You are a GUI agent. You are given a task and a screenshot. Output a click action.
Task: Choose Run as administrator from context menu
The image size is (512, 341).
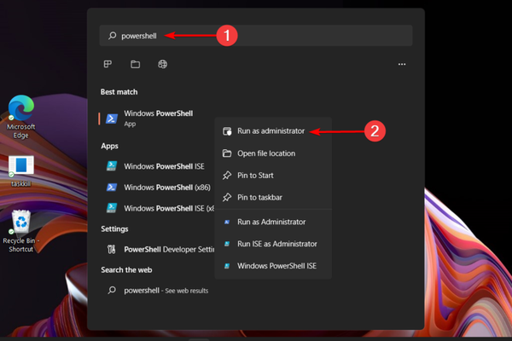pyautogui.click(x=271, y=131)
